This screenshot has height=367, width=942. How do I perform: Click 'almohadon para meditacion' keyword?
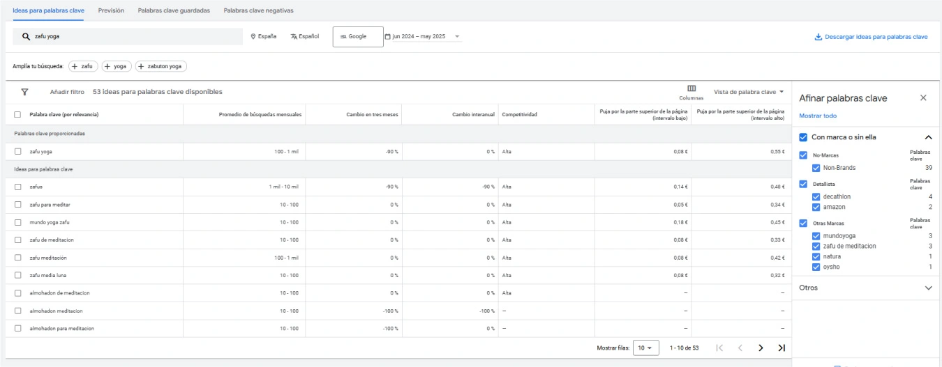[x=61, y=329]
